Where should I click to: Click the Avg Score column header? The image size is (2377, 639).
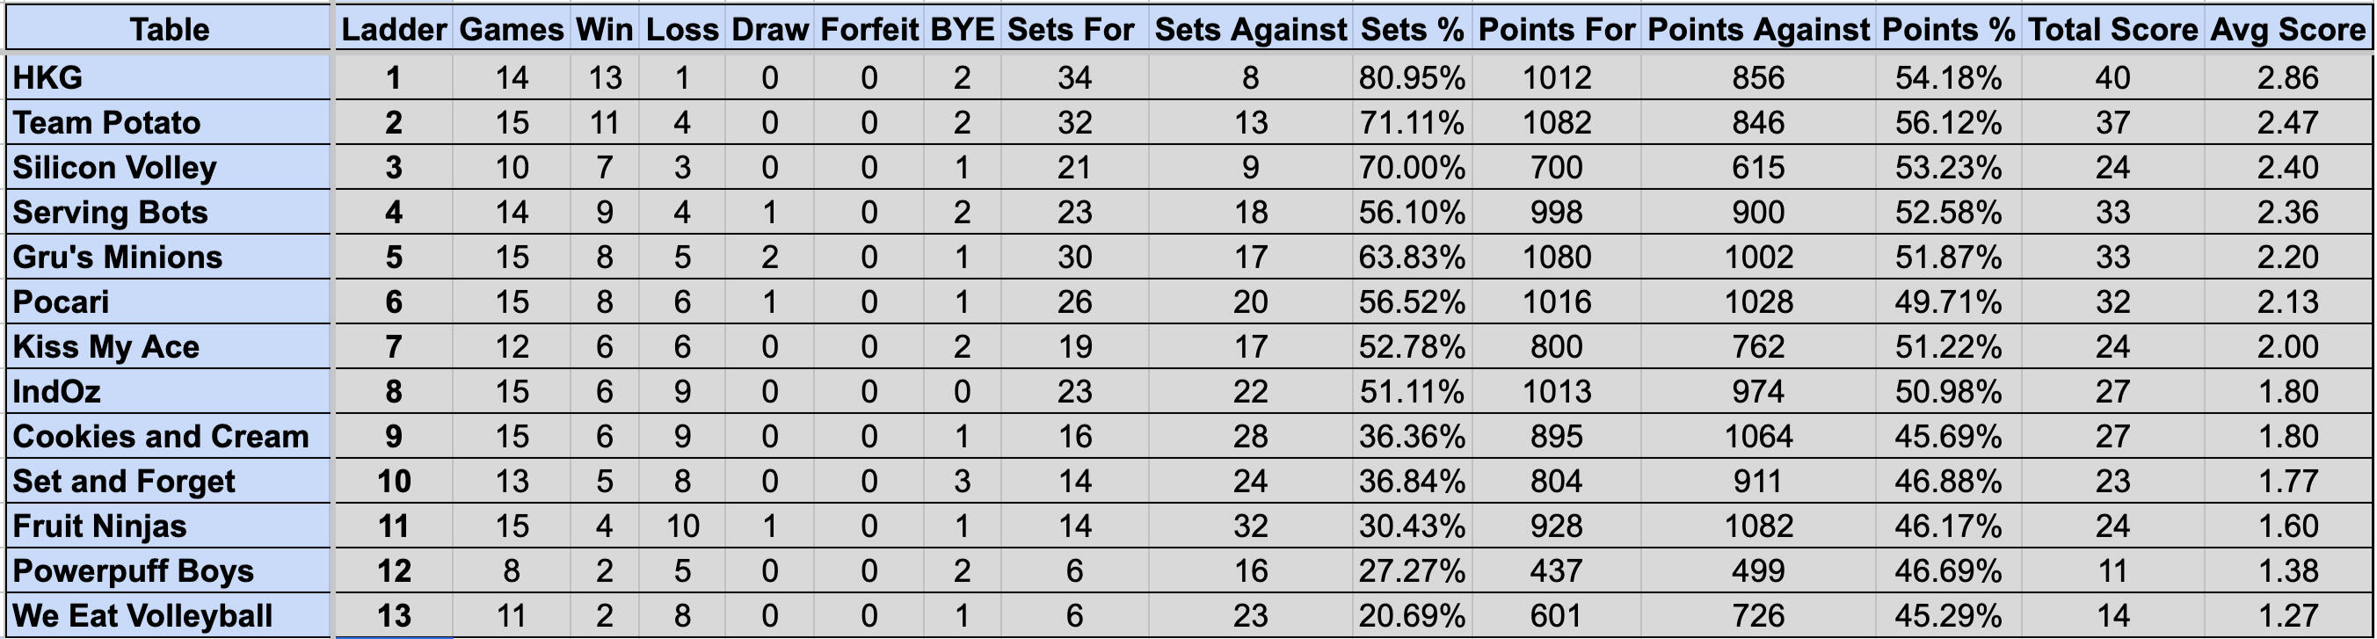point(2287,30)
